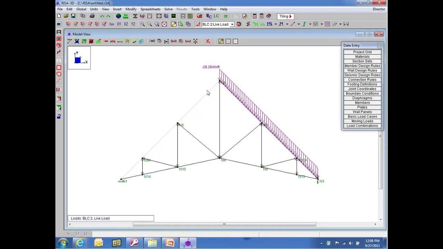Open Boundary Conditions in Data Entry
Screen dimensions: 443x249
tap(362, 93)
